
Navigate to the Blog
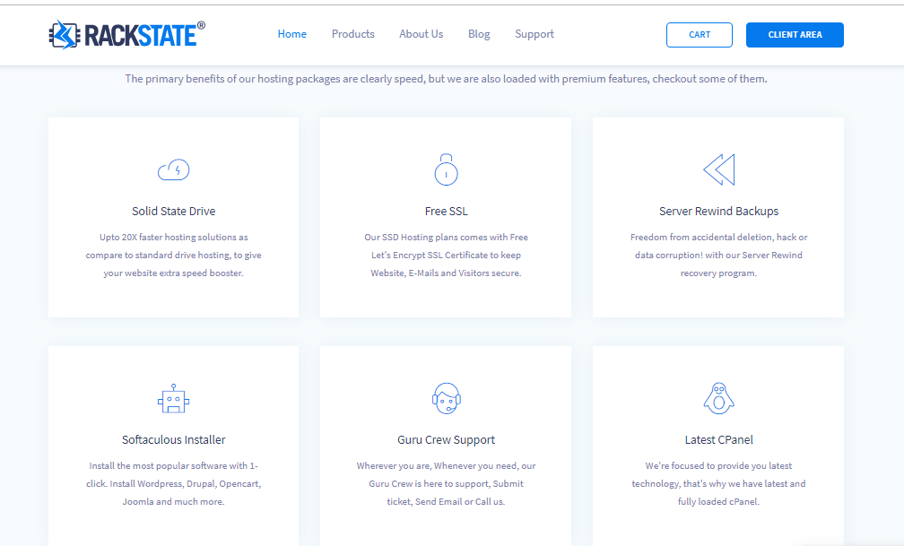(x=479, y=34)
